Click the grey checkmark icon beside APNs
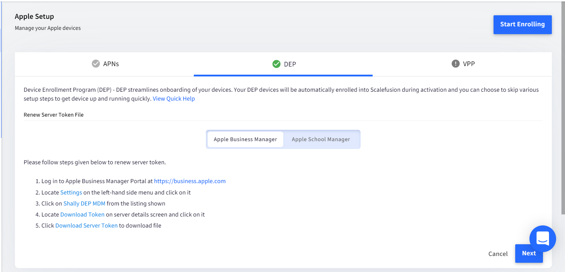The height and width of the screenshot is (272, 565). (96, 64)
